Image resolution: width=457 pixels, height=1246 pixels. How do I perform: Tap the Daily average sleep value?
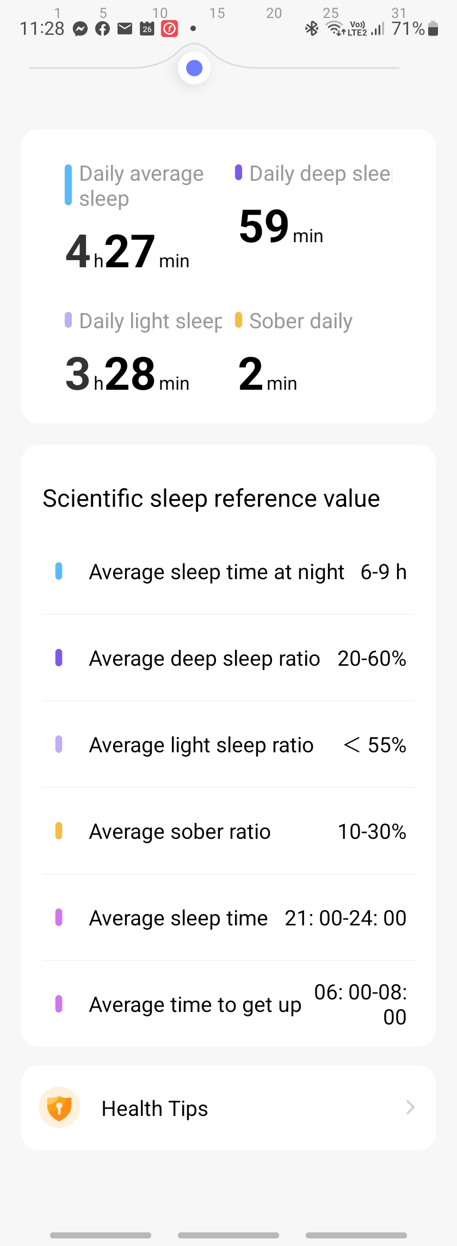pos(127,251)
